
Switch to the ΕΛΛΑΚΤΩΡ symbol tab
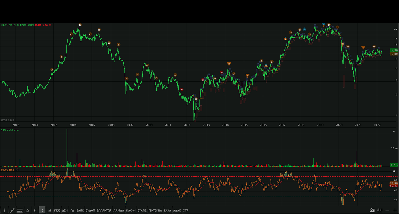tap(104, 210)
